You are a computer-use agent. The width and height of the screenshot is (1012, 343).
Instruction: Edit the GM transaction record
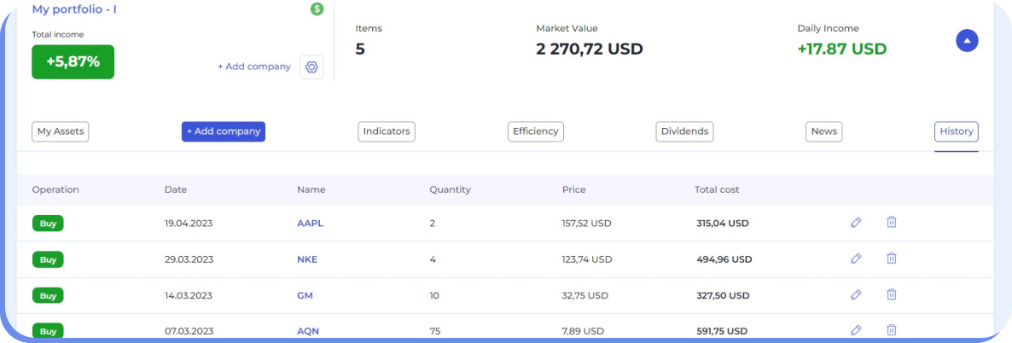(x=856, y=294)
